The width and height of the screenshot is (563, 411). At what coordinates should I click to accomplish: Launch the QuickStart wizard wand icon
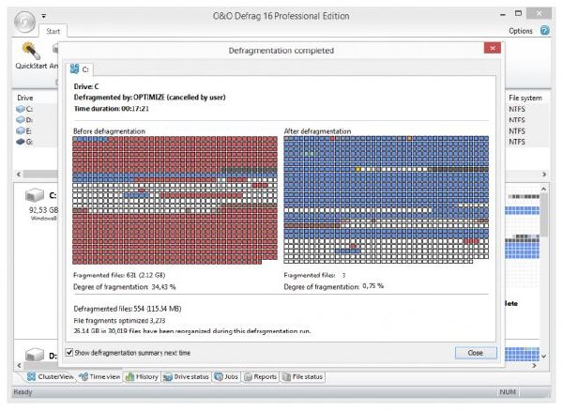[31, 51]
